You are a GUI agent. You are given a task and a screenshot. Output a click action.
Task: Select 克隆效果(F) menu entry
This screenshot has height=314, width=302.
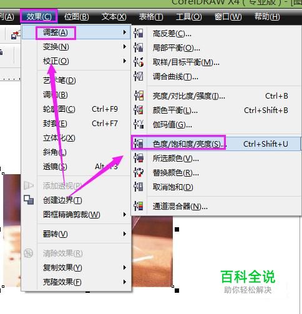pyautogui.click(x=76, y=282)
